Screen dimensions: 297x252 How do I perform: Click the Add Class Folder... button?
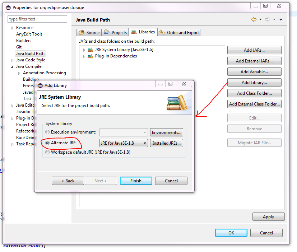[x=254, y=93]
